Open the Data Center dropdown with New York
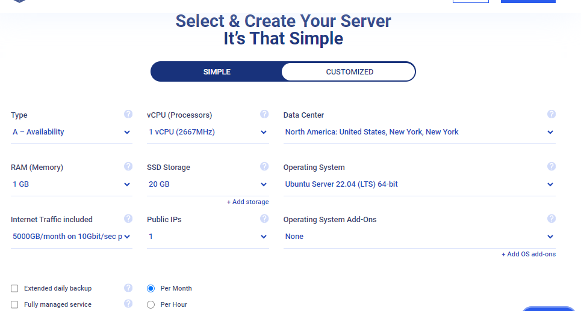The width and height of the screenshot is (581, 311). coord(420,132)
